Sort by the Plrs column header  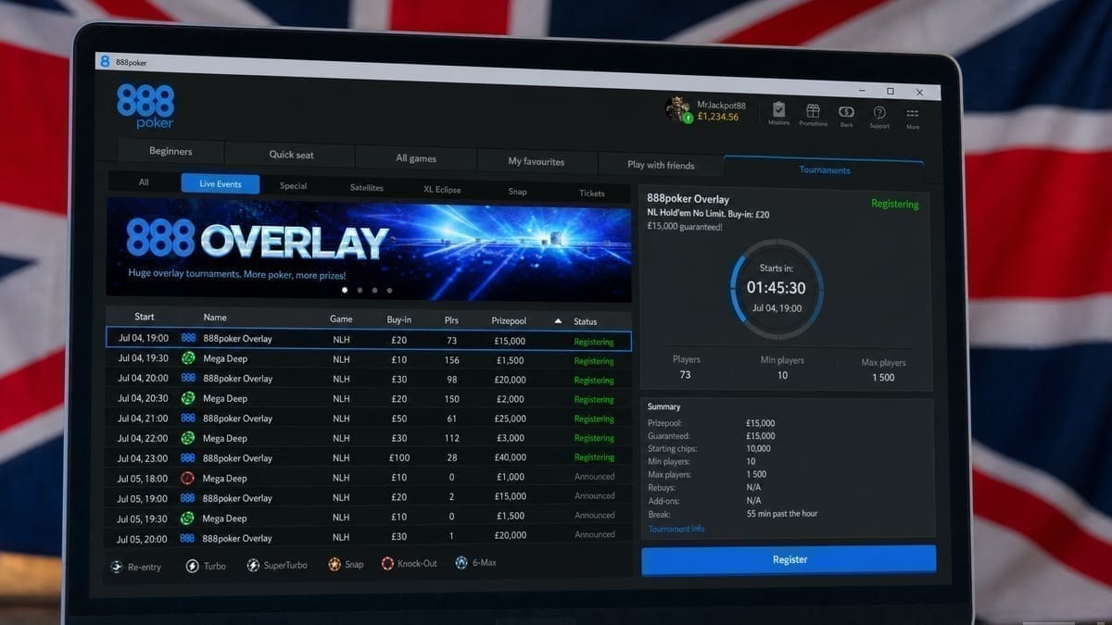coord(451,320)
